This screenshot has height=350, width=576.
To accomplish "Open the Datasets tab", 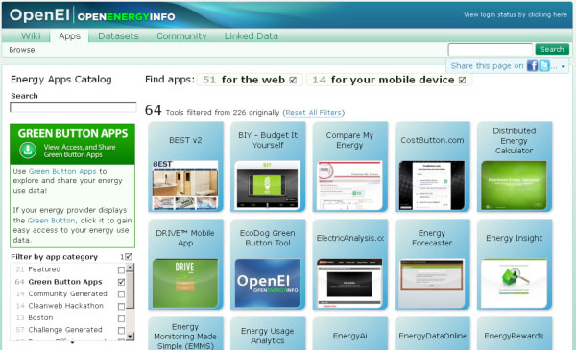I will 118,35.
